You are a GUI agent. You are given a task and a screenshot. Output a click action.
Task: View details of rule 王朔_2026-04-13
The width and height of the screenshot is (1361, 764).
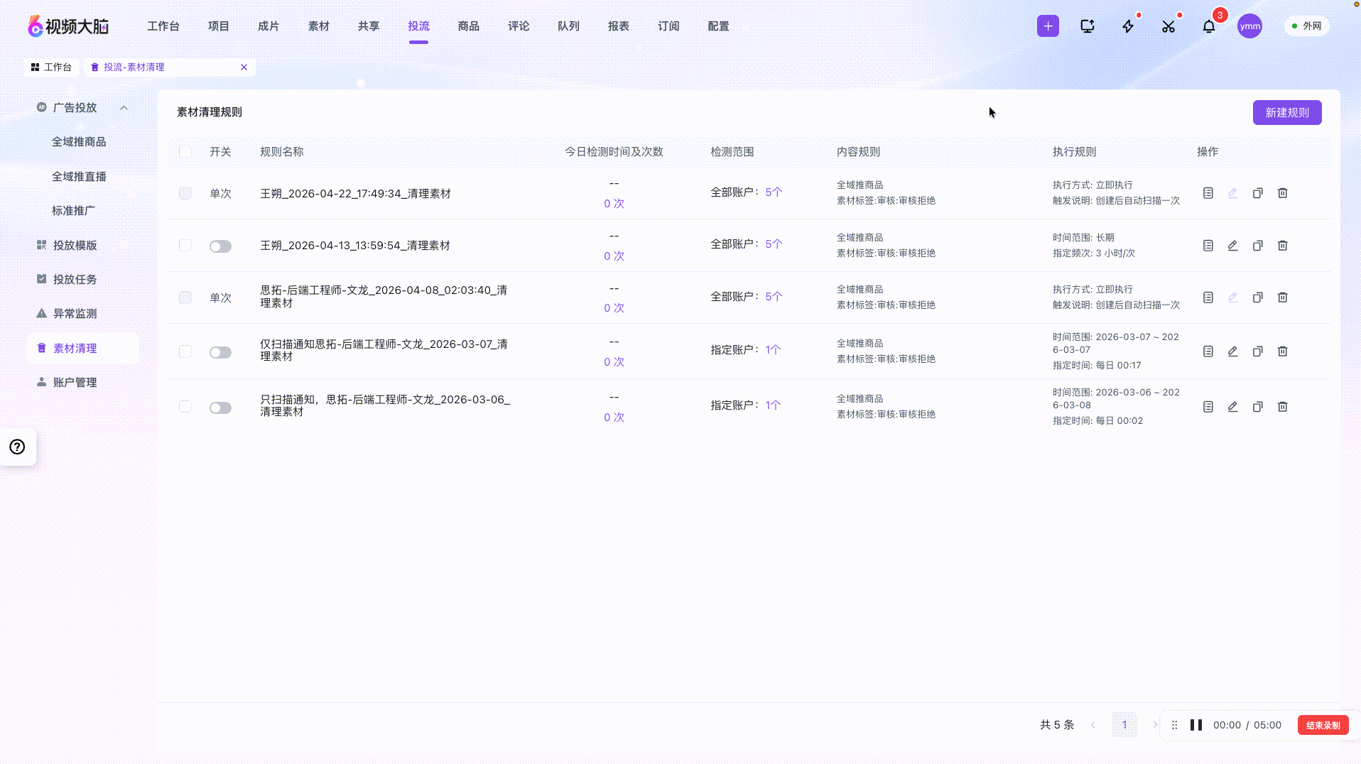1208,246
